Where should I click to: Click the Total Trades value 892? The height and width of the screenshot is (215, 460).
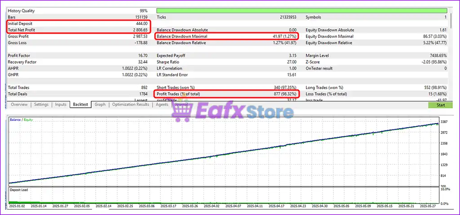point(144,87)
